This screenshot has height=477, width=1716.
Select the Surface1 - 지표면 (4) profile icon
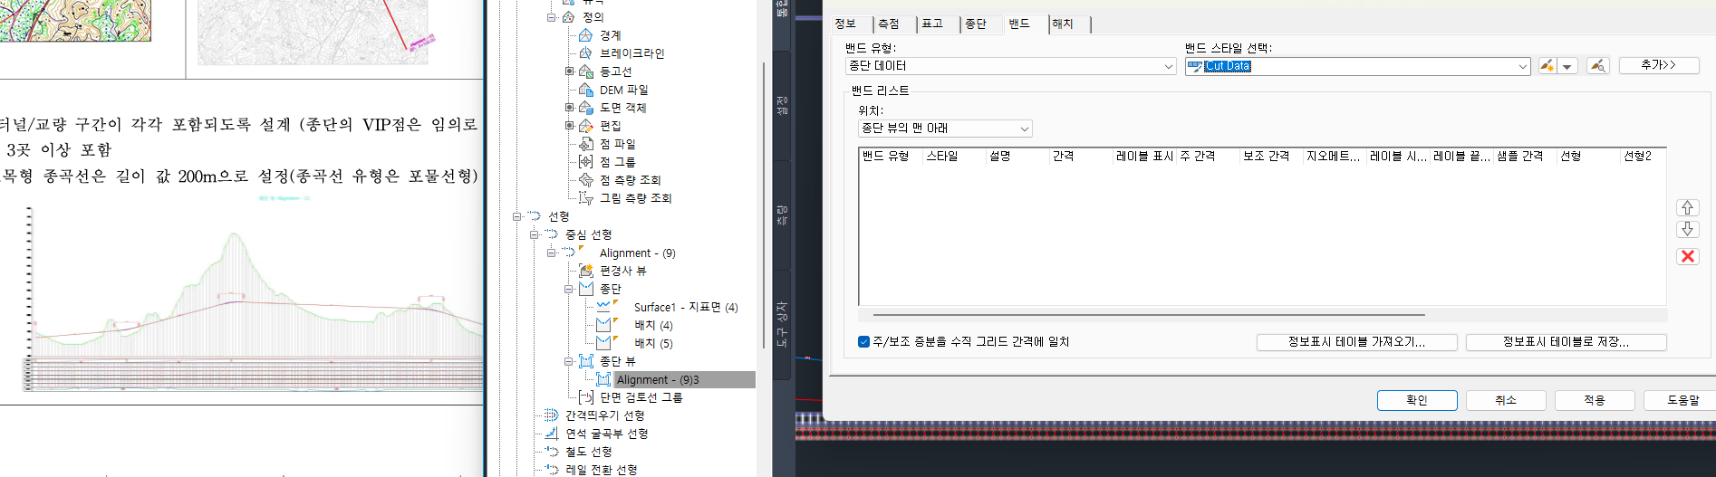(605, 307)
